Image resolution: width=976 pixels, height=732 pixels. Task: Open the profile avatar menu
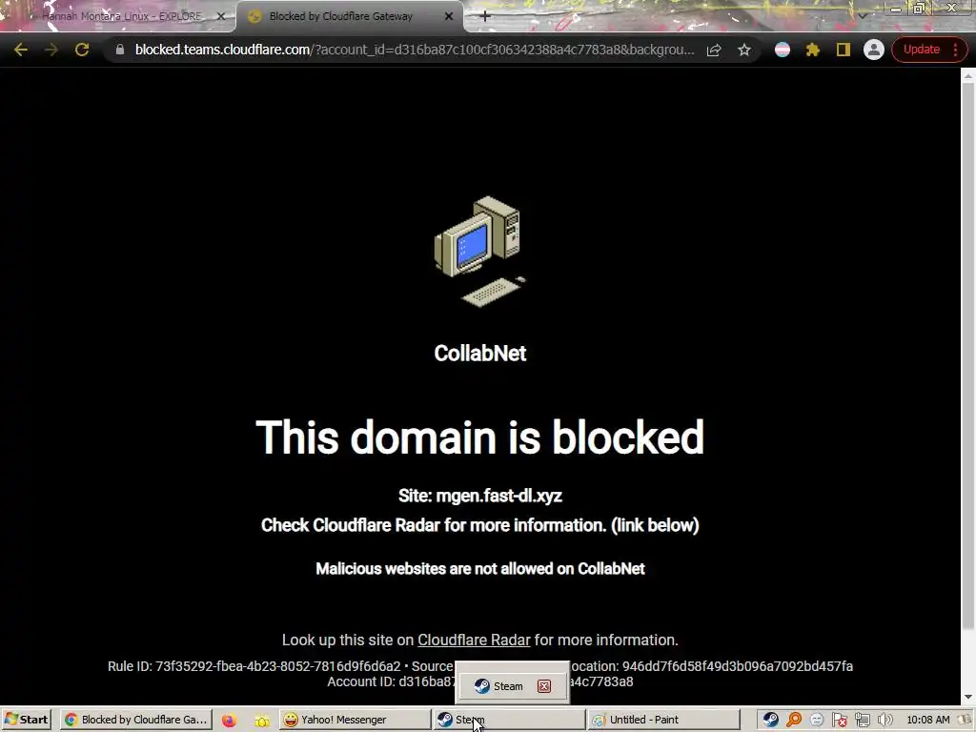874,50
